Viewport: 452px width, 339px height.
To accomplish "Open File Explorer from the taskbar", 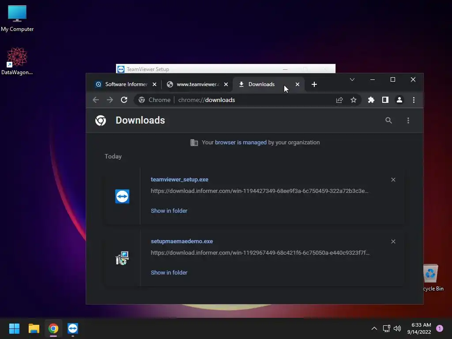I will (x=34, y=328).
